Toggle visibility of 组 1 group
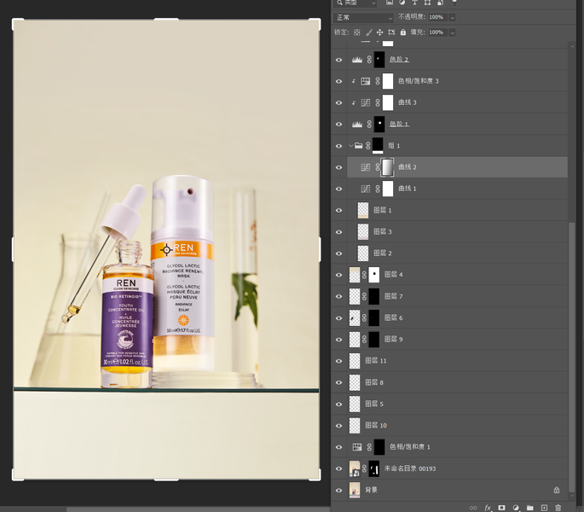This screenshot has height=512, width=584. tap(338, 146)
